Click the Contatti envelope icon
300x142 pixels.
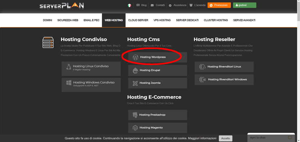(x=152, y=5)
